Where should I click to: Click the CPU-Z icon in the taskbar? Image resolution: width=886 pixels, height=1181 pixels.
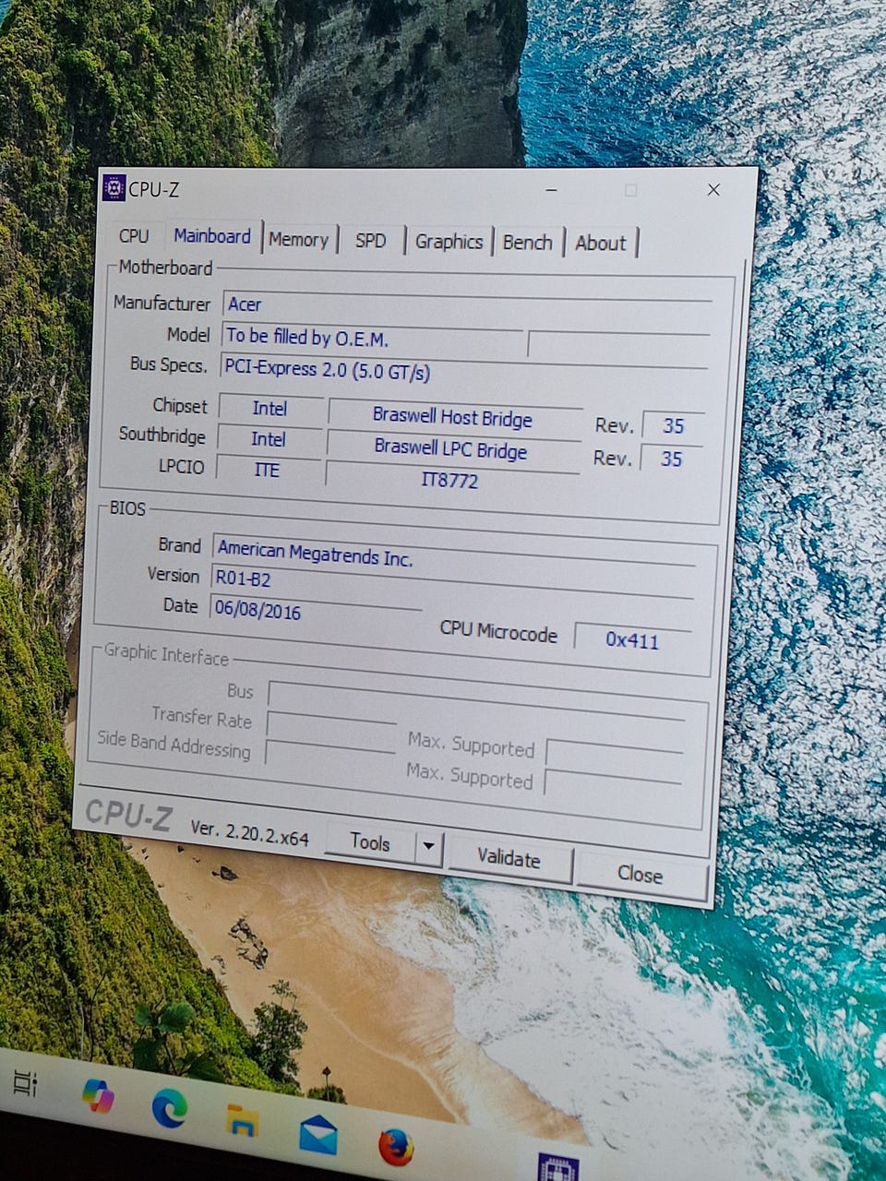(x=557, y=1166)
